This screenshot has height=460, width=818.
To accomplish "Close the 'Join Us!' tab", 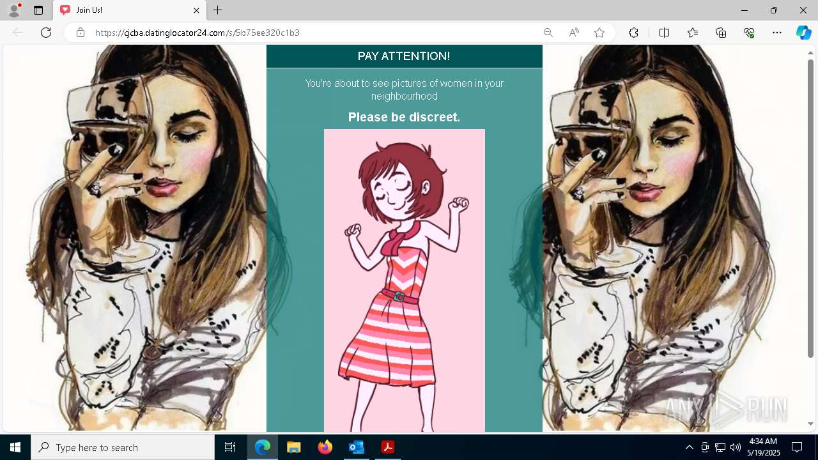I will pos(197,10).
